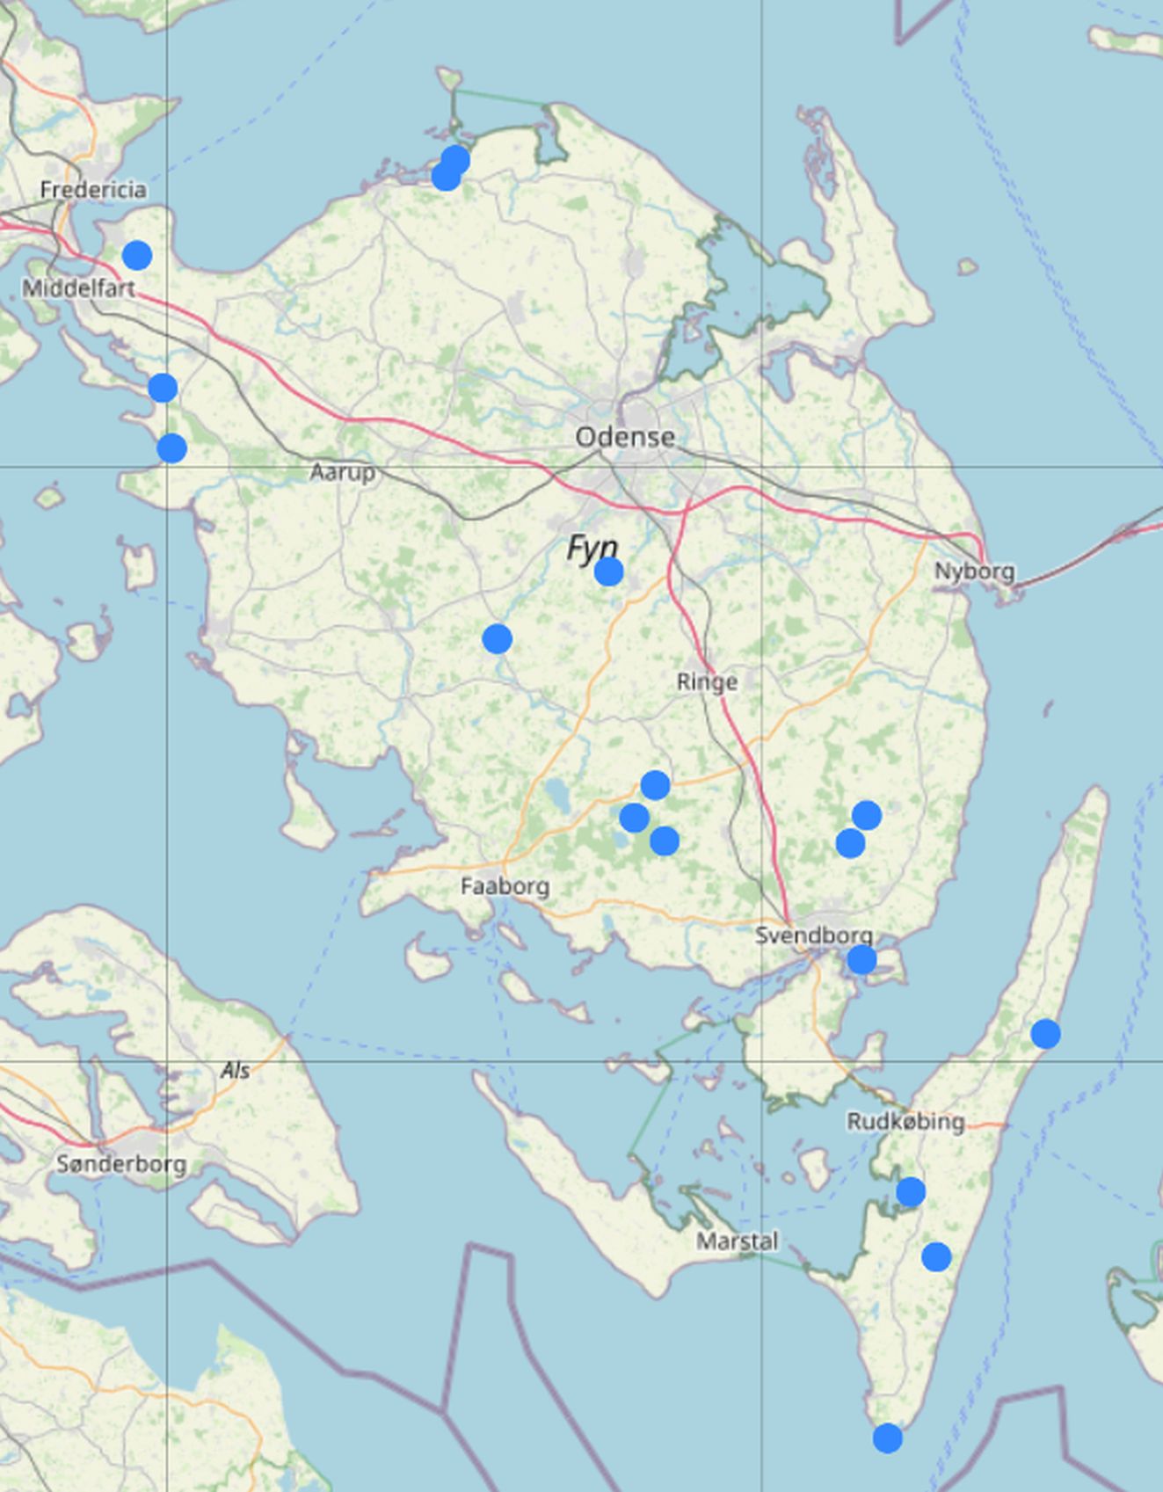
Task: Click the topmost marker on Fyn's north coast
Action: tap(455, 160)
